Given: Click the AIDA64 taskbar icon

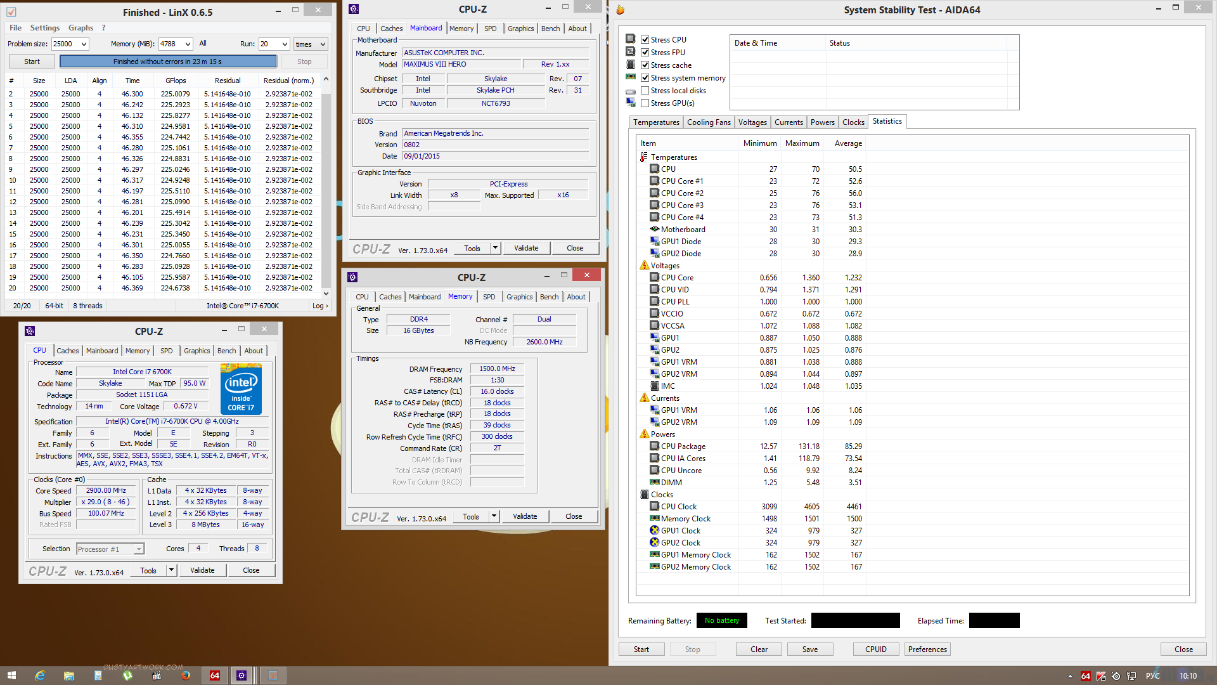Looking at the screenshot, I should [215, 675].
